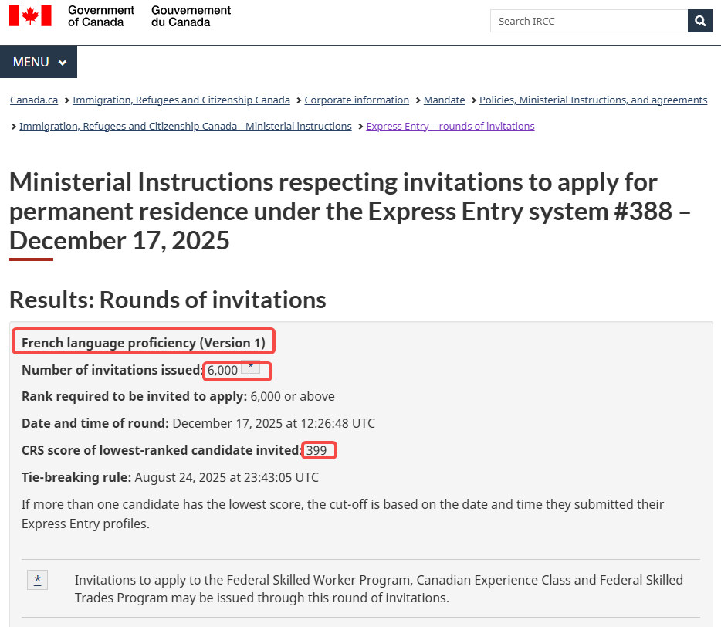Click the Government of Canada English wordmark
The width and height of the screenshot is (721, 627).
(100, 15)
